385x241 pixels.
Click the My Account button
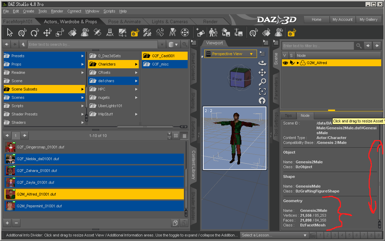pyautogui.click(x=342, y=19)
